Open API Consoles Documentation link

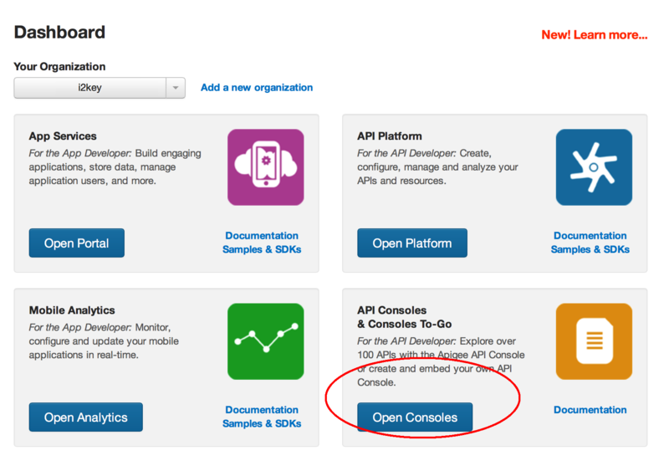pyautogui.click(x=590, y=410)
